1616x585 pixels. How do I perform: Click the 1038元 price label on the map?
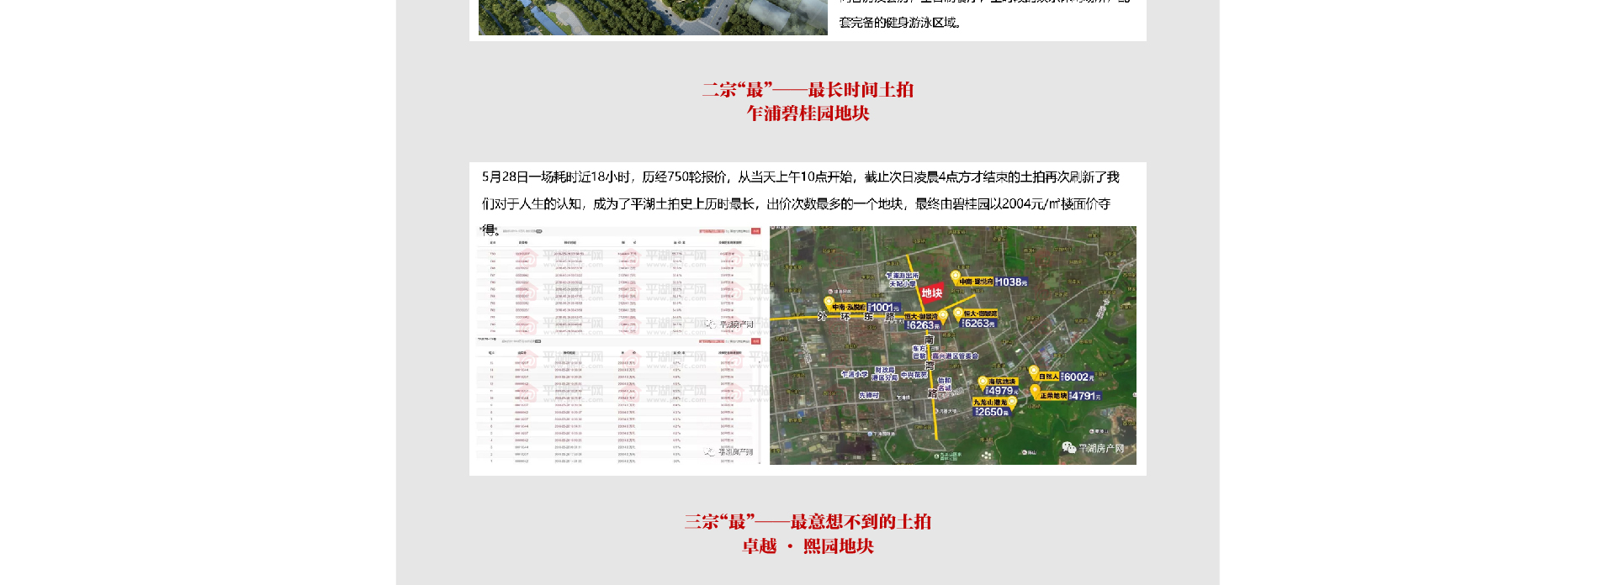1011,282
